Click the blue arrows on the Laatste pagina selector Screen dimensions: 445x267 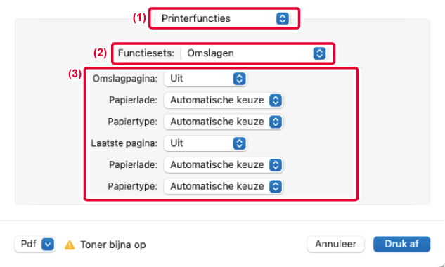239,143
